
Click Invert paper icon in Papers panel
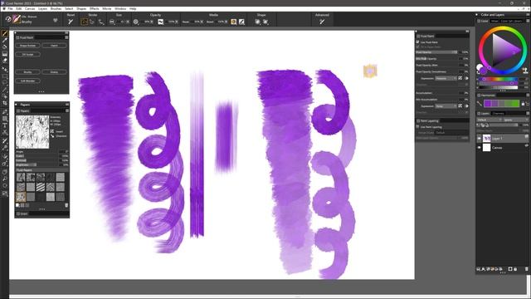[52, 131]
